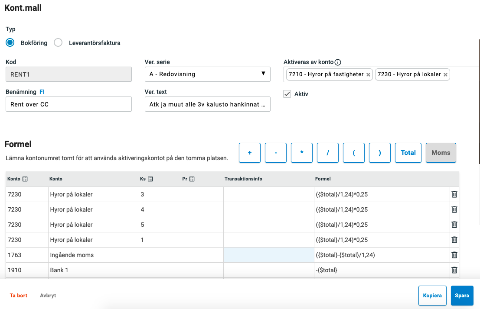The width and height of the screenshot is (480, 309).
Task: Click account number 1910
Action: click(x=27, y=270)
